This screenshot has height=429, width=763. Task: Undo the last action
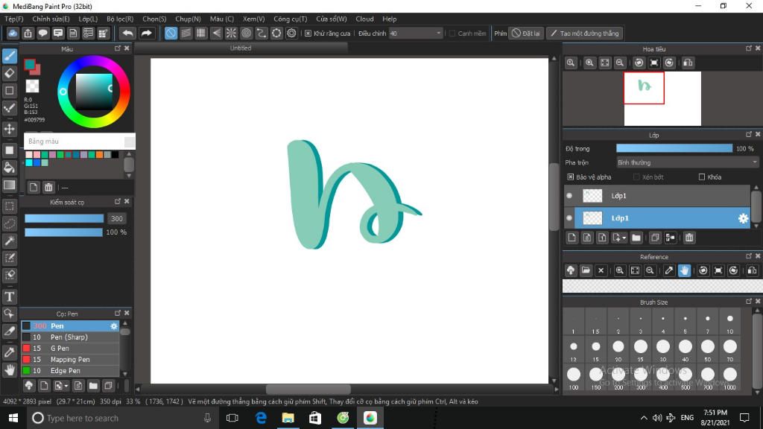[x=127, y=33]
